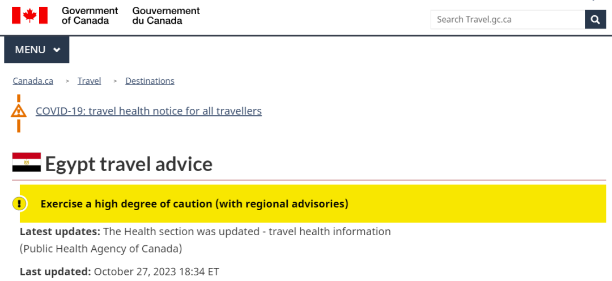Open COVID-19 travel health notice link
The image size is (612, 281).
coord(148,111)
